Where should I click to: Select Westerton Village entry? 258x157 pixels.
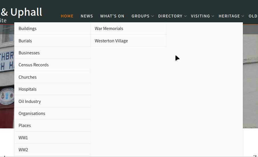click(111, 41)
